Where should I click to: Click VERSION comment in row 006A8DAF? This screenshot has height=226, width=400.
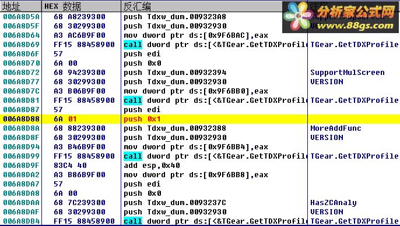click(327, 211)
